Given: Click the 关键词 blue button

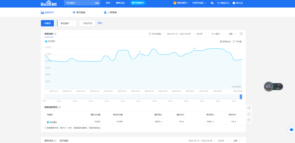Looking at the screenshot, I should coord(48,23).
